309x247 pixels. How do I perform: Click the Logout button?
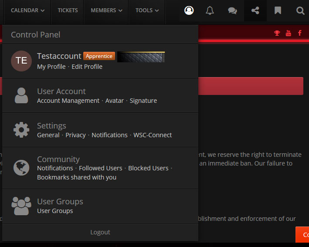click(x=100, y=232)
